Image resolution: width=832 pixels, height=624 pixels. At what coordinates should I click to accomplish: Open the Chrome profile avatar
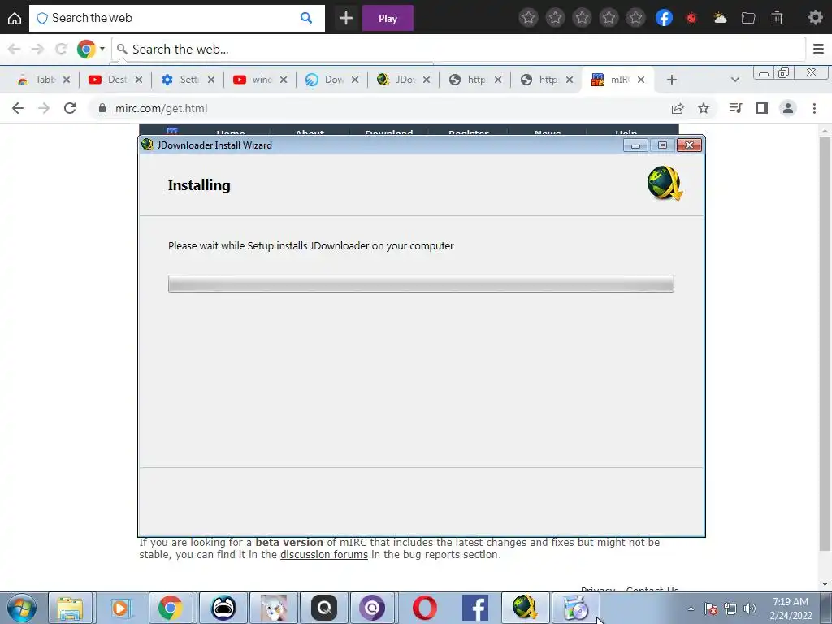[x=788, y=108]
